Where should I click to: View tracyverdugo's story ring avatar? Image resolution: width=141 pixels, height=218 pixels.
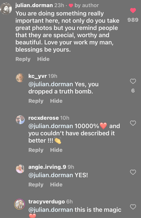tap(20, 204)
